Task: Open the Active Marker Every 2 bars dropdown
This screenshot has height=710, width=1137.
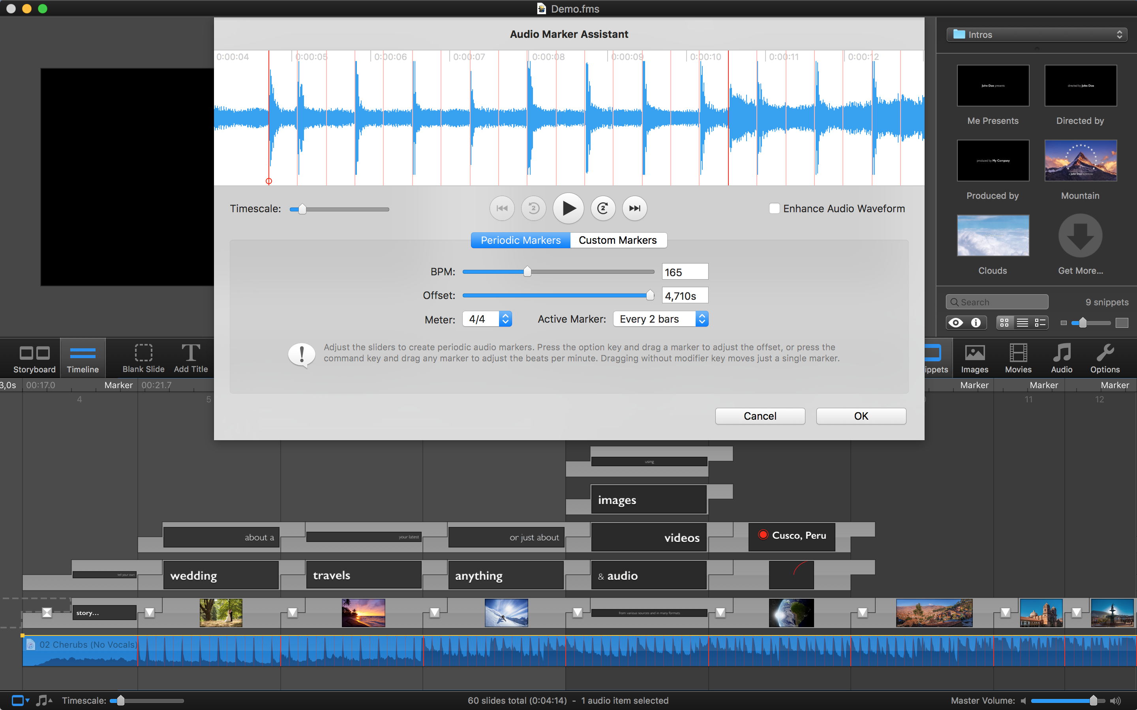Action: [x=660, y=319]
